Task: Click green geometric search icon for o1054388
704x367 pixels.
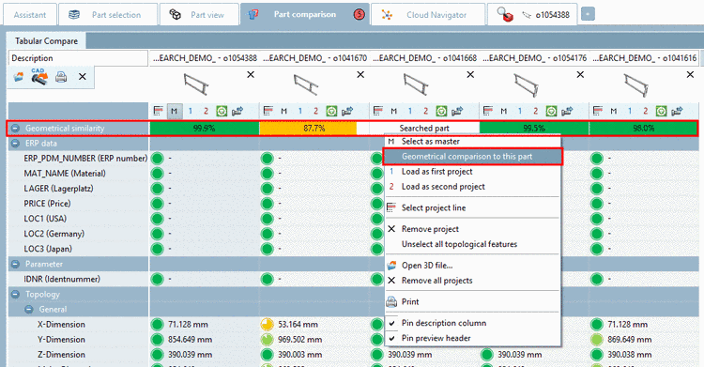Action: [x=222, y=111]
